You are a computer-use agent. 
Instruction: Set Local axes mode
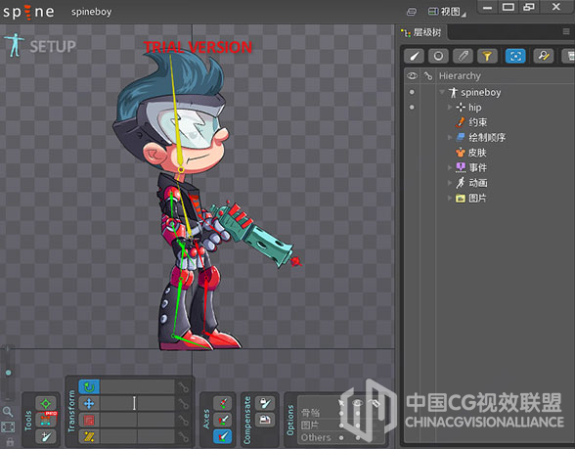click(223, 403)
